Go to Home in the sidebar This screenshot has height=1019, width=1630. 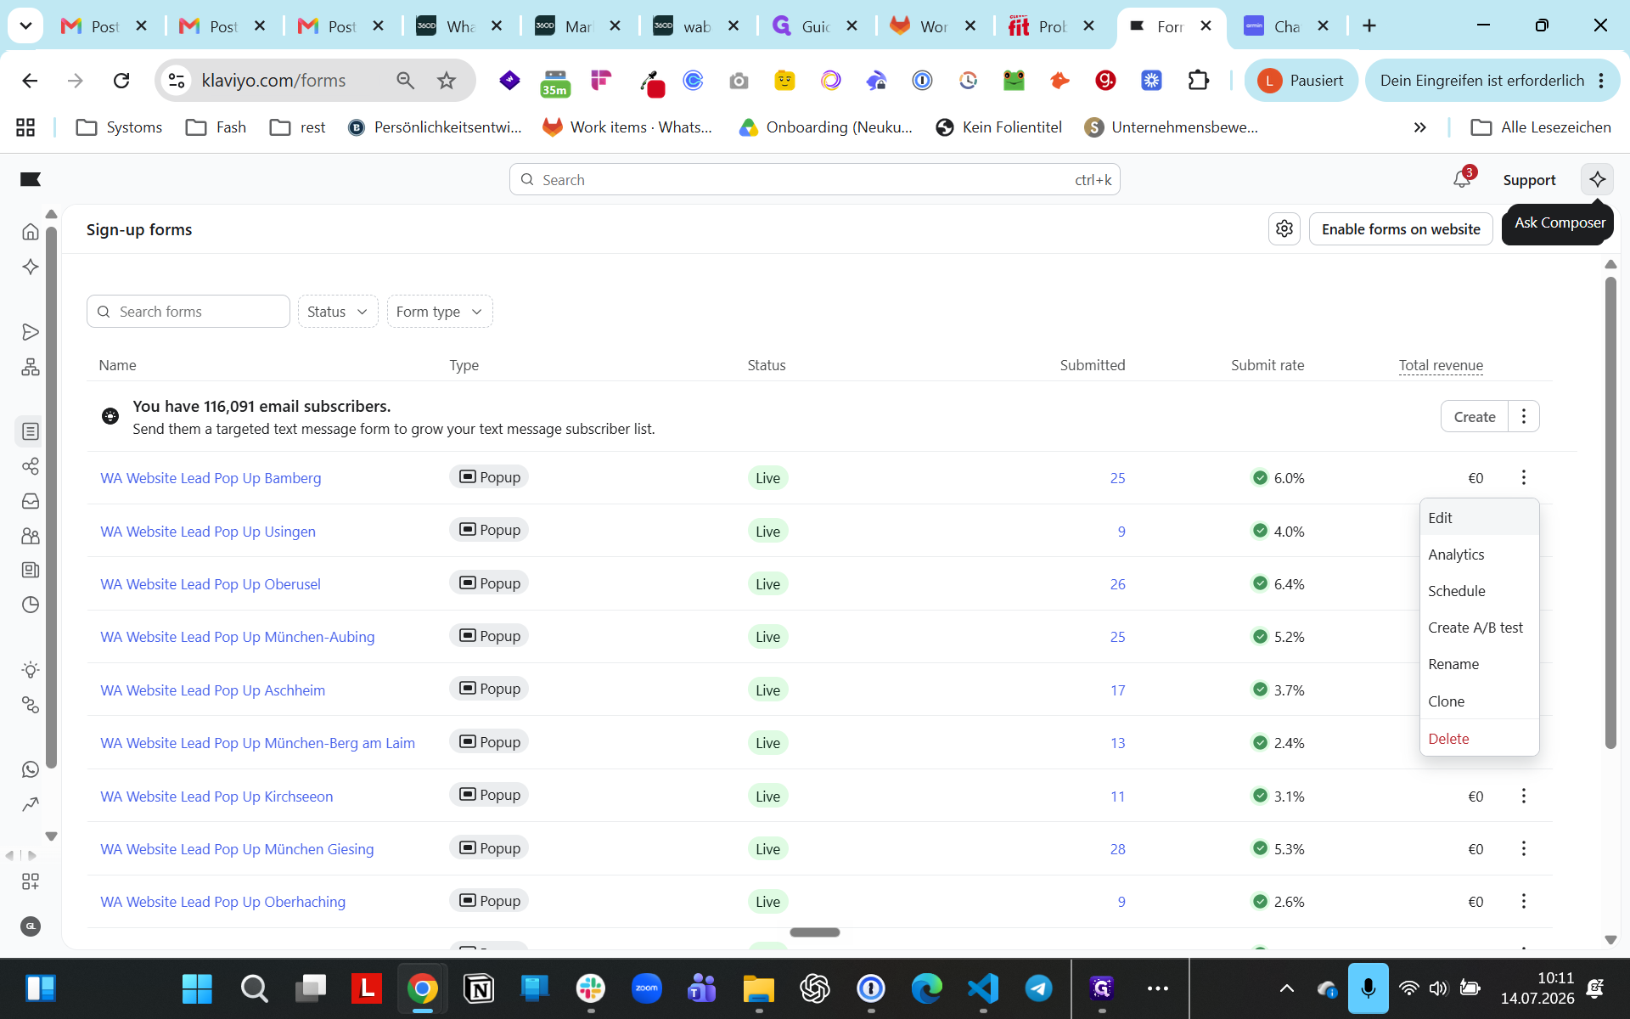click(x=31, y=231)
